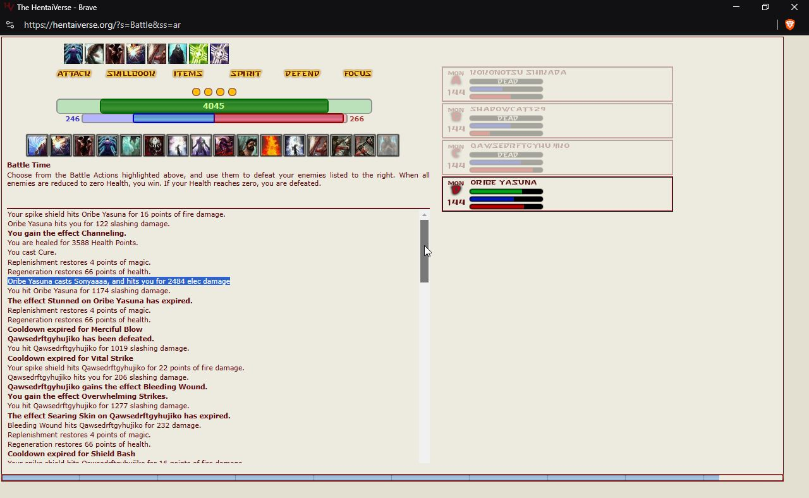
Task: Open the Skillbook menu
Action: 131,74
